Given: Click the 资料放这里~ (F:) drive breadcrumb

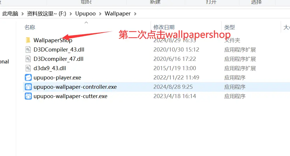Looking at the screenshot, I should [46, 14].
